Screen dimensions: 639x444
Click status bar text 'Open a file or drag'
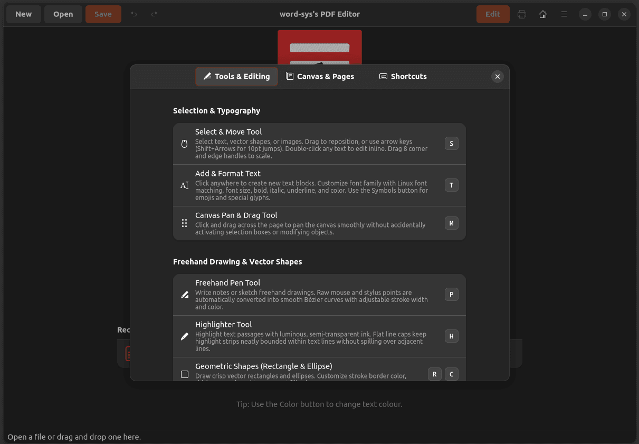[74, 437]
